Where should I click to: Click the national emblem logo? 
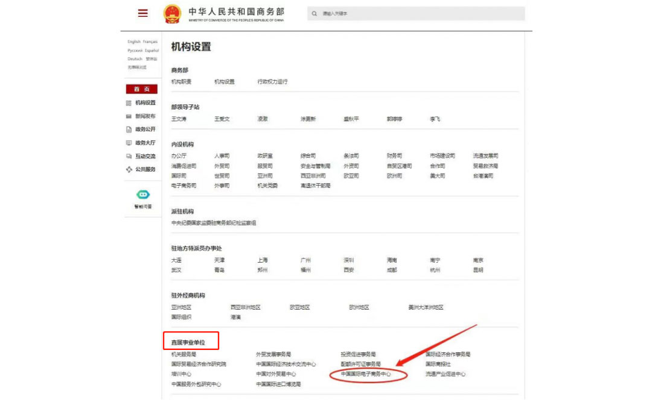click(173, 13)
